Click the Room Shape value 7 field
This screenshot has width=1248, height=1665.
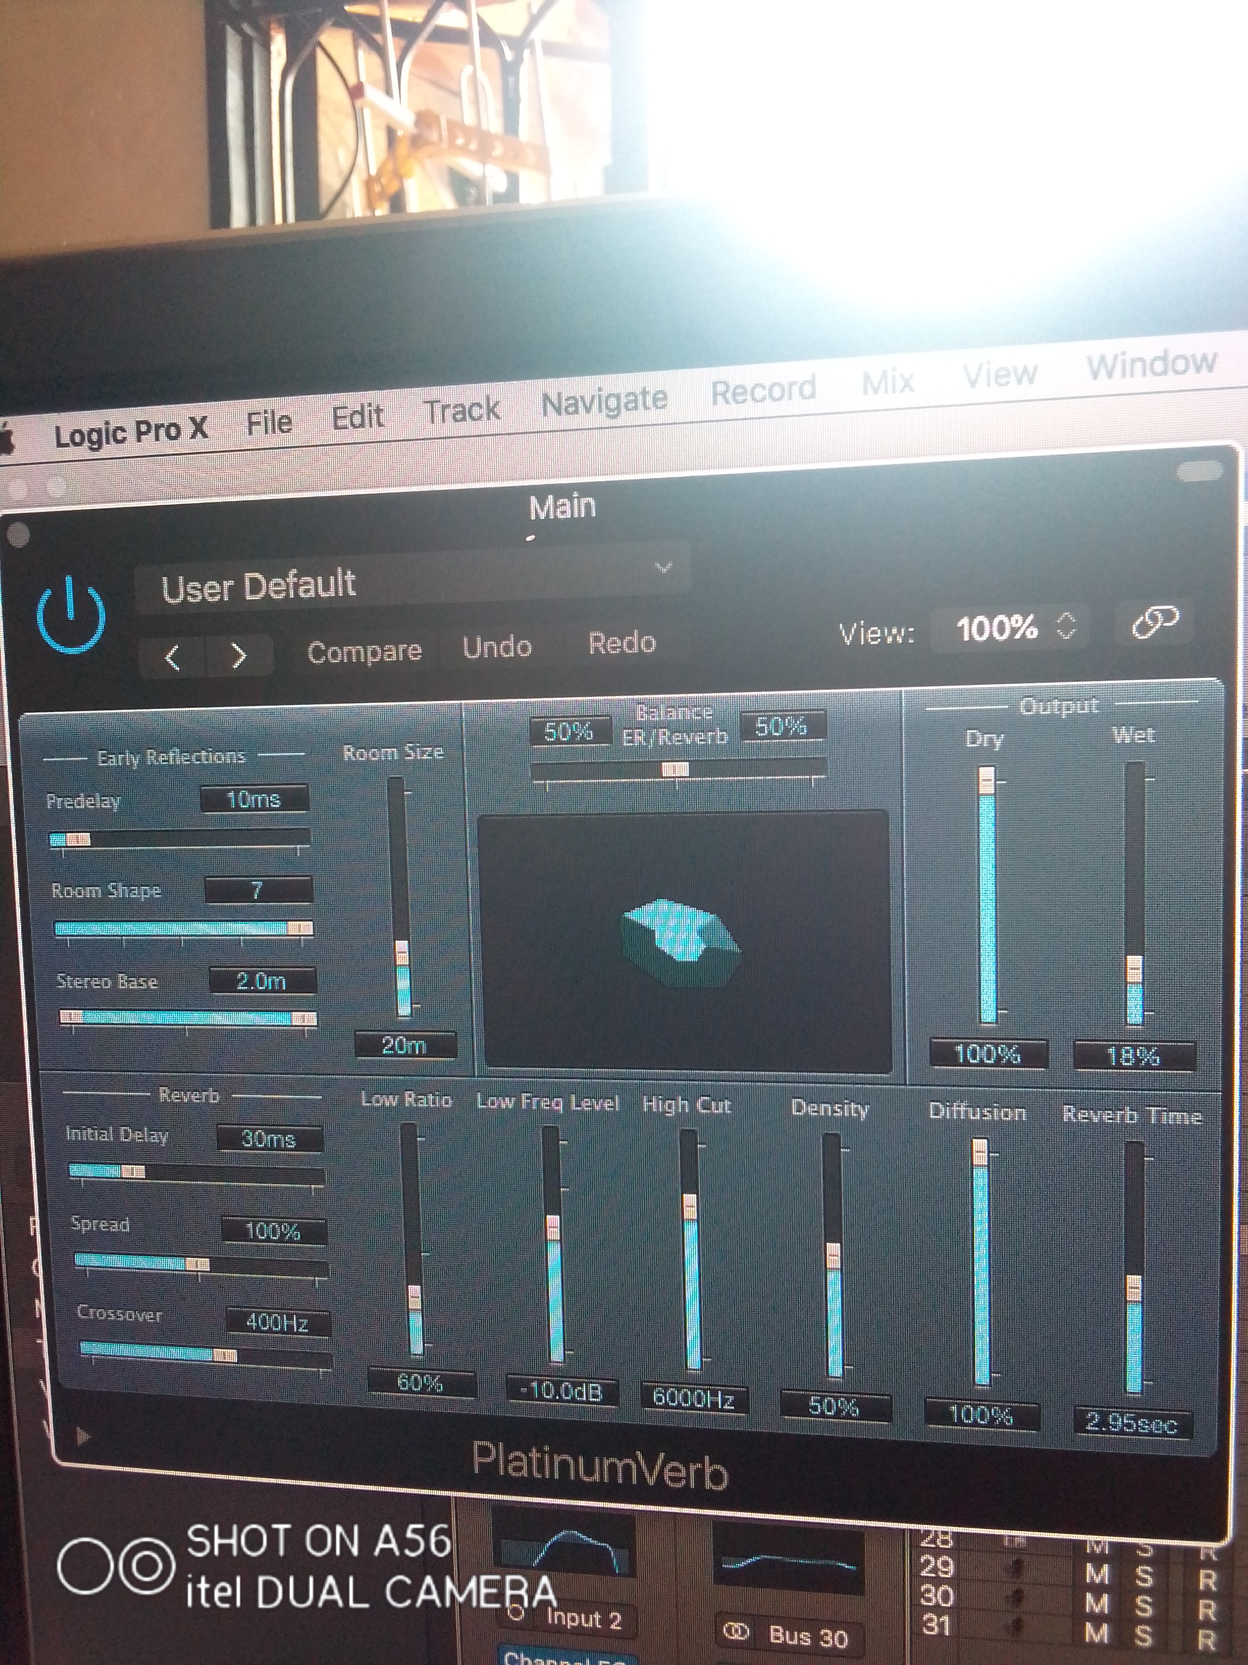[258, 890]
